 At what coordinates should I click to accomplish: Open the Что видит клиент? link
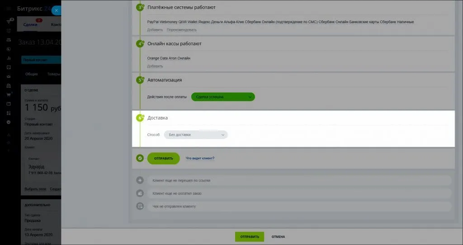click(x=200, y=159)
